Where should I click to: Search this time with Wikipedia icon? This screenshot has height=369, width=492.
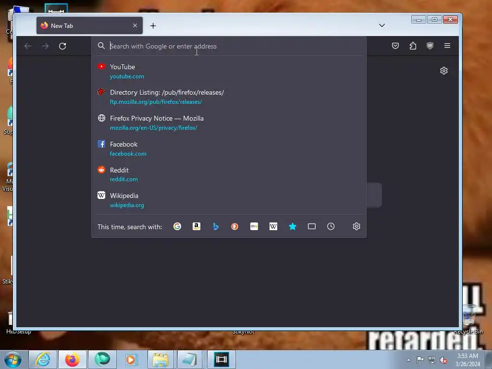click(x=273, y=226)
